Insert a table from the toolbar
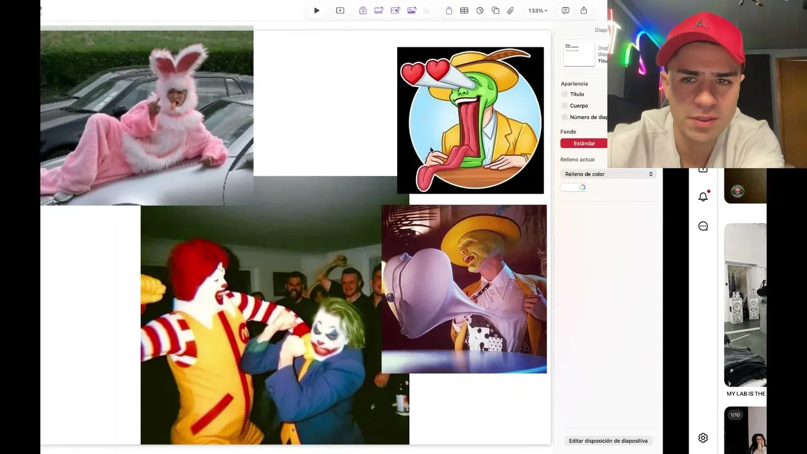The width and height of the screenshot is (807, 454). 464,11
